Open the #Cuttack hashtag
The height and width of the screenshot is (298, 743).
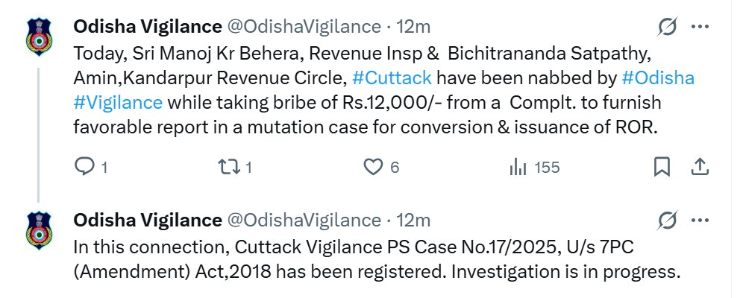[392, 77]
